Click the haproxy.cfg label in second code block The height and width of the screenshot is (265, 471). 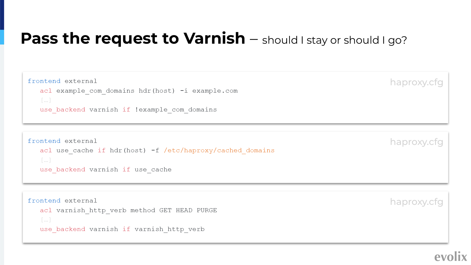click(417, 142)
